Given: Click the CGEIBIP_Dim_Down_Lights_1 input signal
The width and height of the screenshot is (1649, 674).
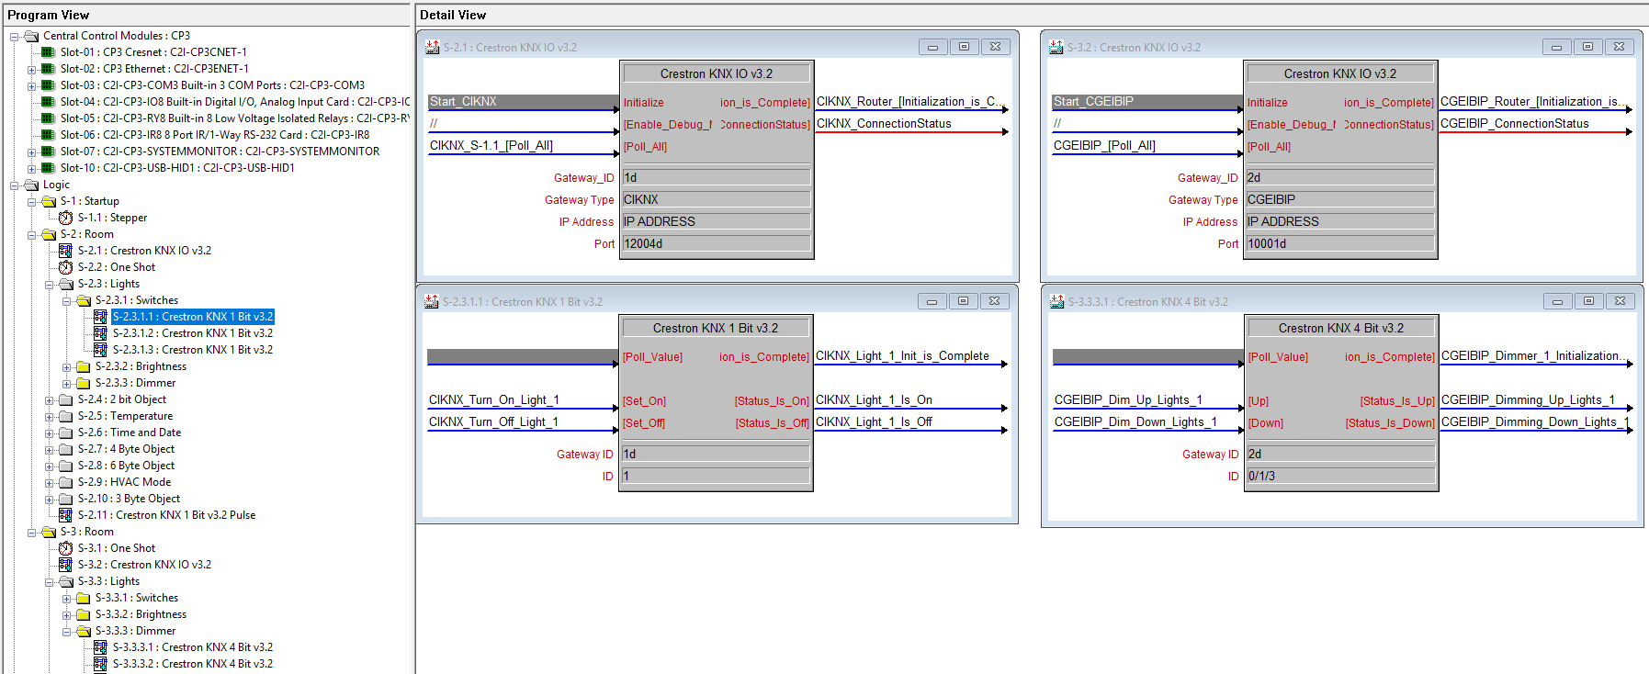Looking at the screenshot, I should [x=1135, y=421].
